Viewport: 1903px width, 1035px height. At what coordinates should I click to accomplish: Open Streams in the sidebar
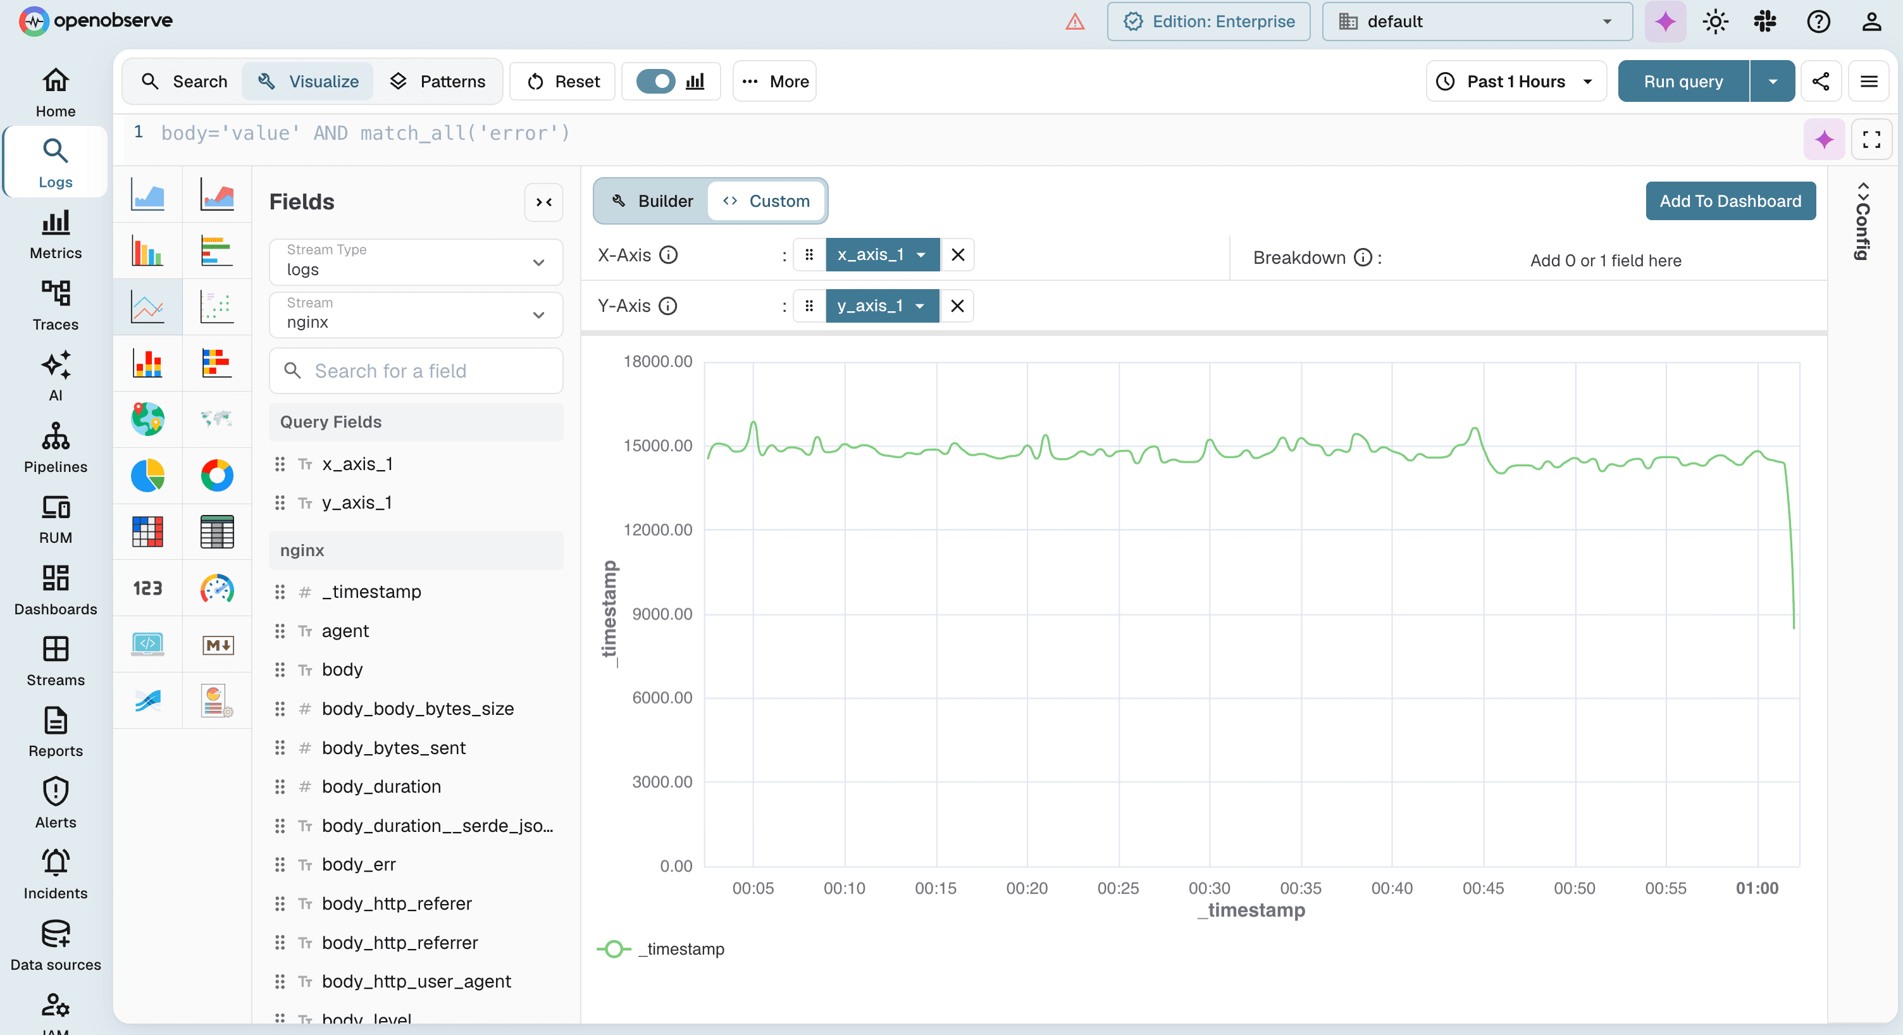point(56,662)
